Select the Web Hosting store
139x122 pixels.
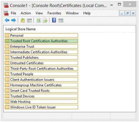[41, 102]
